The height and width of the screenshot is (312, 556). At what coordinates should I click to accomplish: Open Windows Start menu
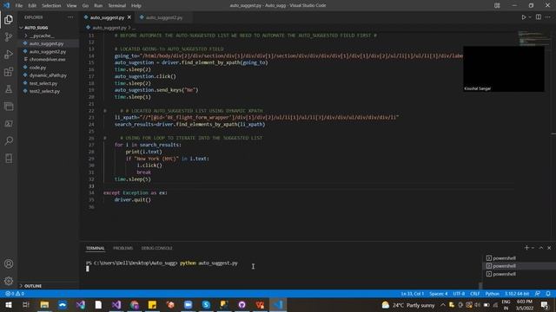coord(8,305)
